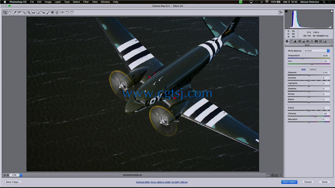Select the Targeted Adjustment tool
Image resolution: width=335 pixels, height=188 pixels.
24,13
